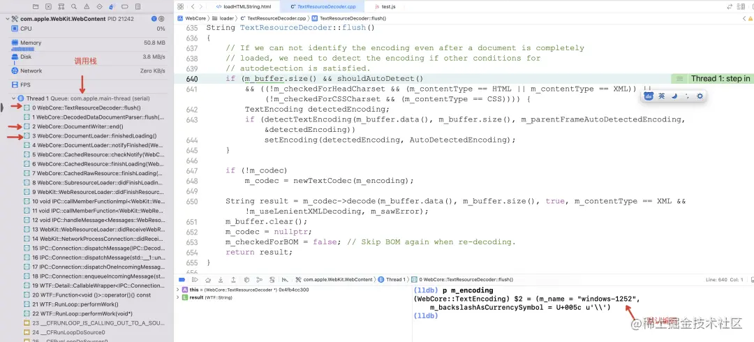The height and width of the screenshot is (342, 754).
Task: Expand the 'result' variable
Action: (177, 298)
